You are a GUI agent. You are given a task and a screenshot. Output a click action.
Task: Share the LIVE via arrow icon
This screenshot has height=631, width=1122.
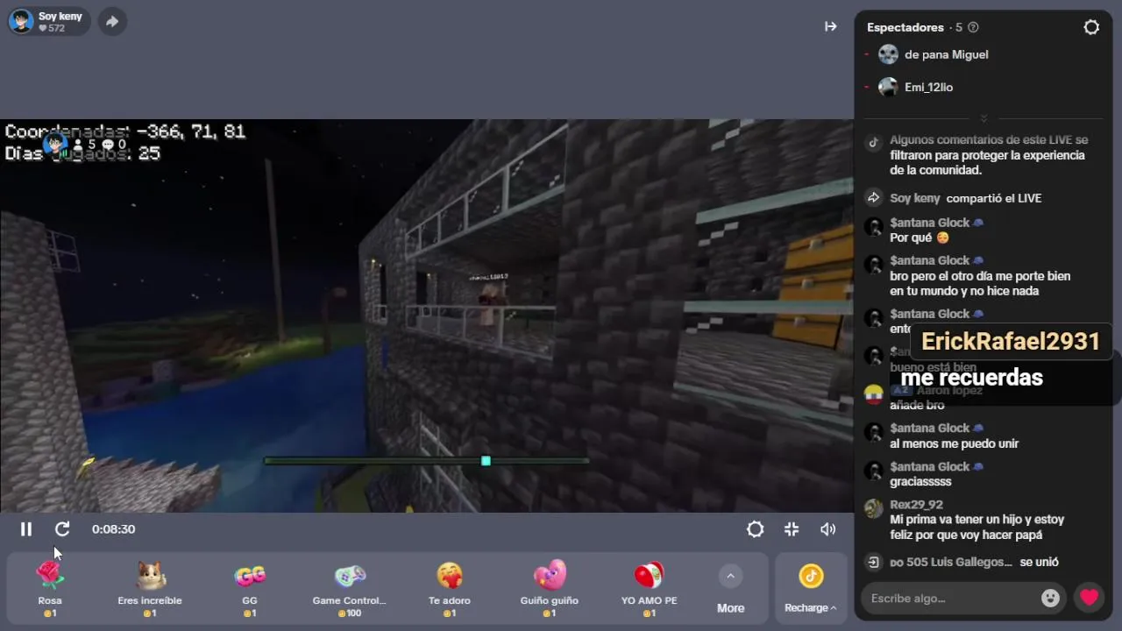tap(112, 22)
